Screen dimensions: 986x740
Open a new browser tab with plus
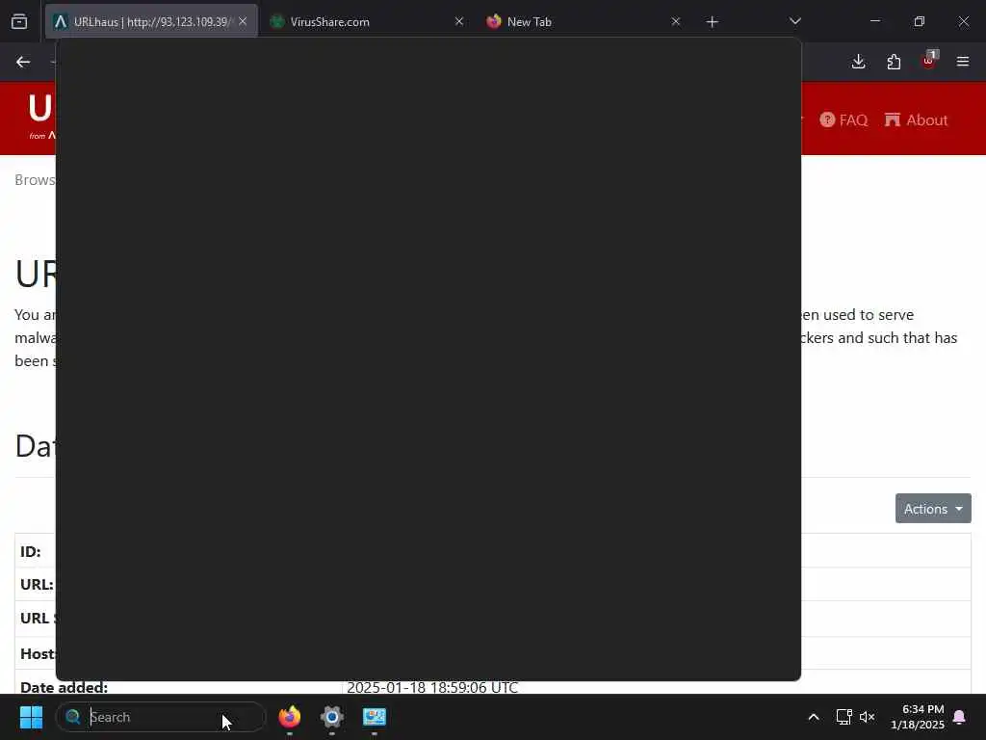(712, 22)
